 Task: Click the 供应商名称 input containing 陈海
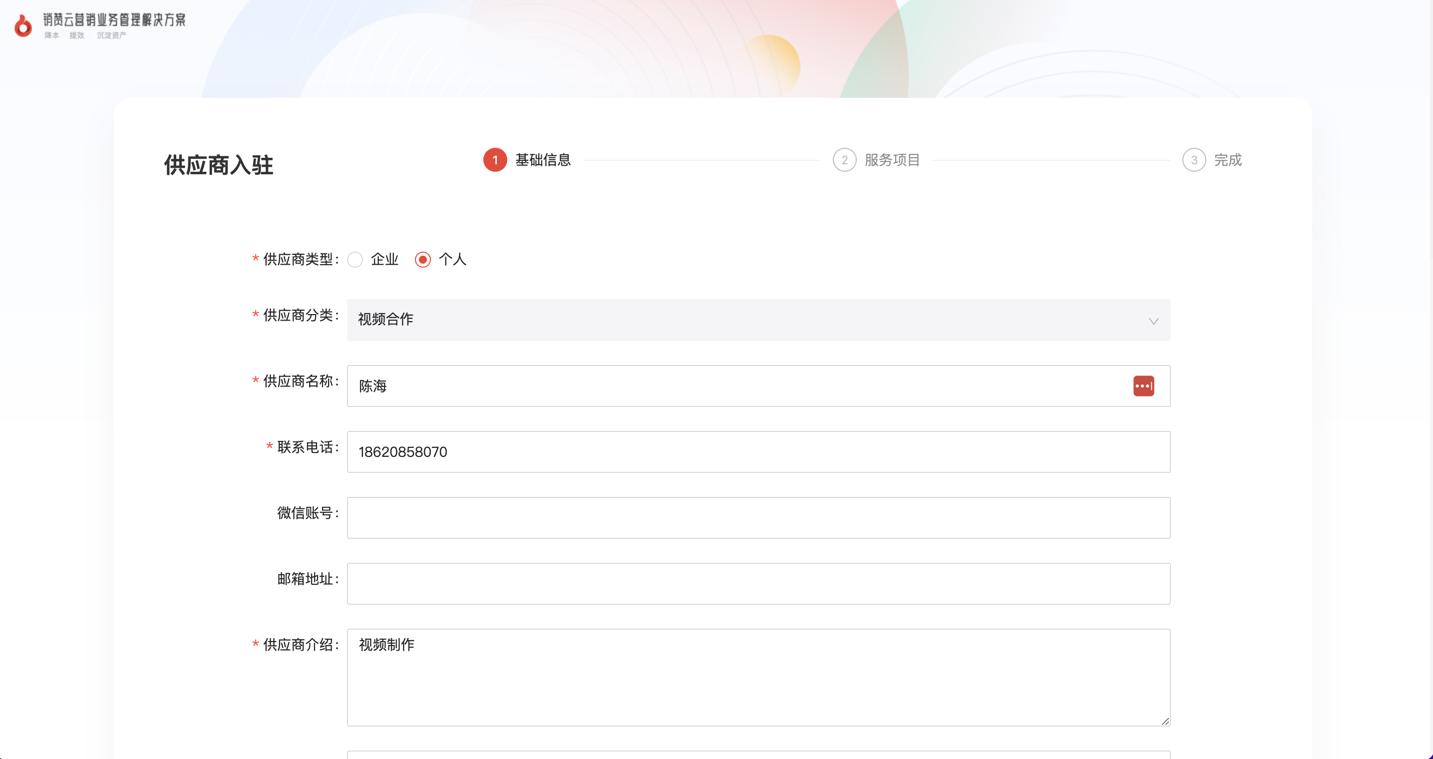(759, 386)
